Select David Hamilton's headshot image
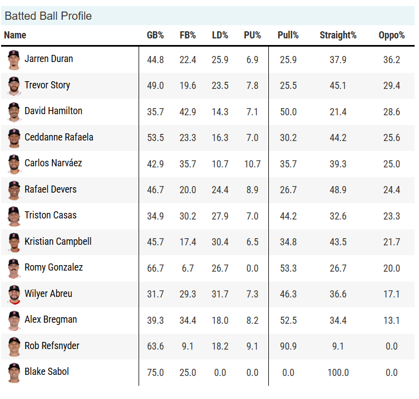The width and height of the screenshot is (419, 399). pos(14,111)
